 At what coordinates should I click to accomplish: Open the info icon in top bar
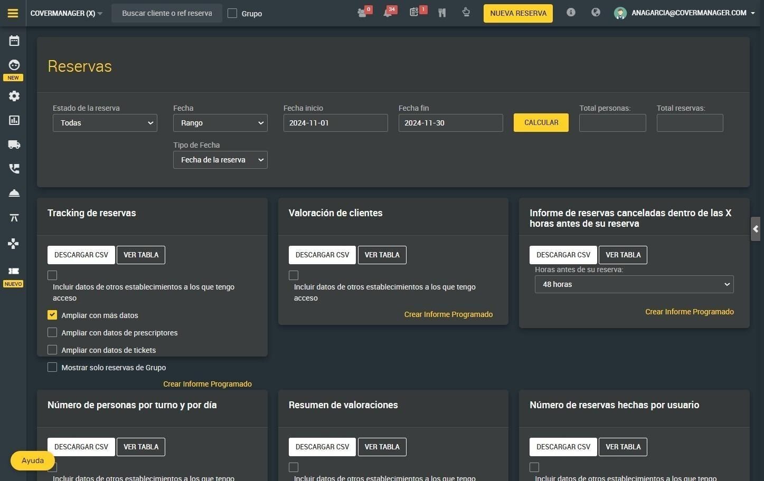coord(571,12)
